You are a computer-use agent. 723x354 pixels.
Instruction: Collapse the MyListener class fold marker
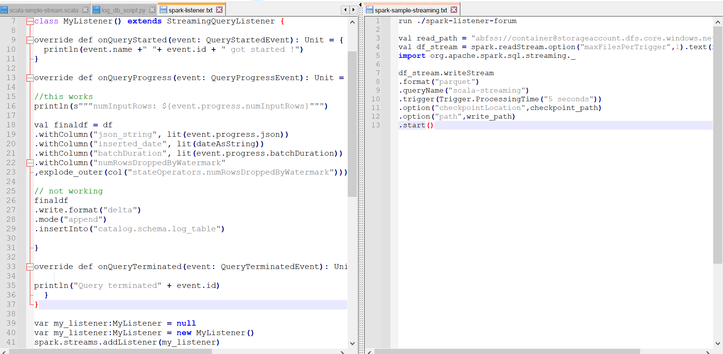30,22
